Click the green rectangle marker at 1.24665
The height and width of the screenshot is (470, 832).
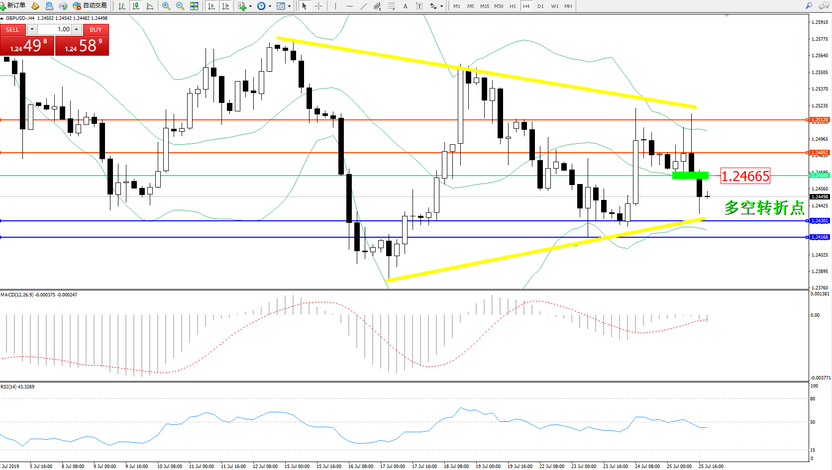point(690,175)
